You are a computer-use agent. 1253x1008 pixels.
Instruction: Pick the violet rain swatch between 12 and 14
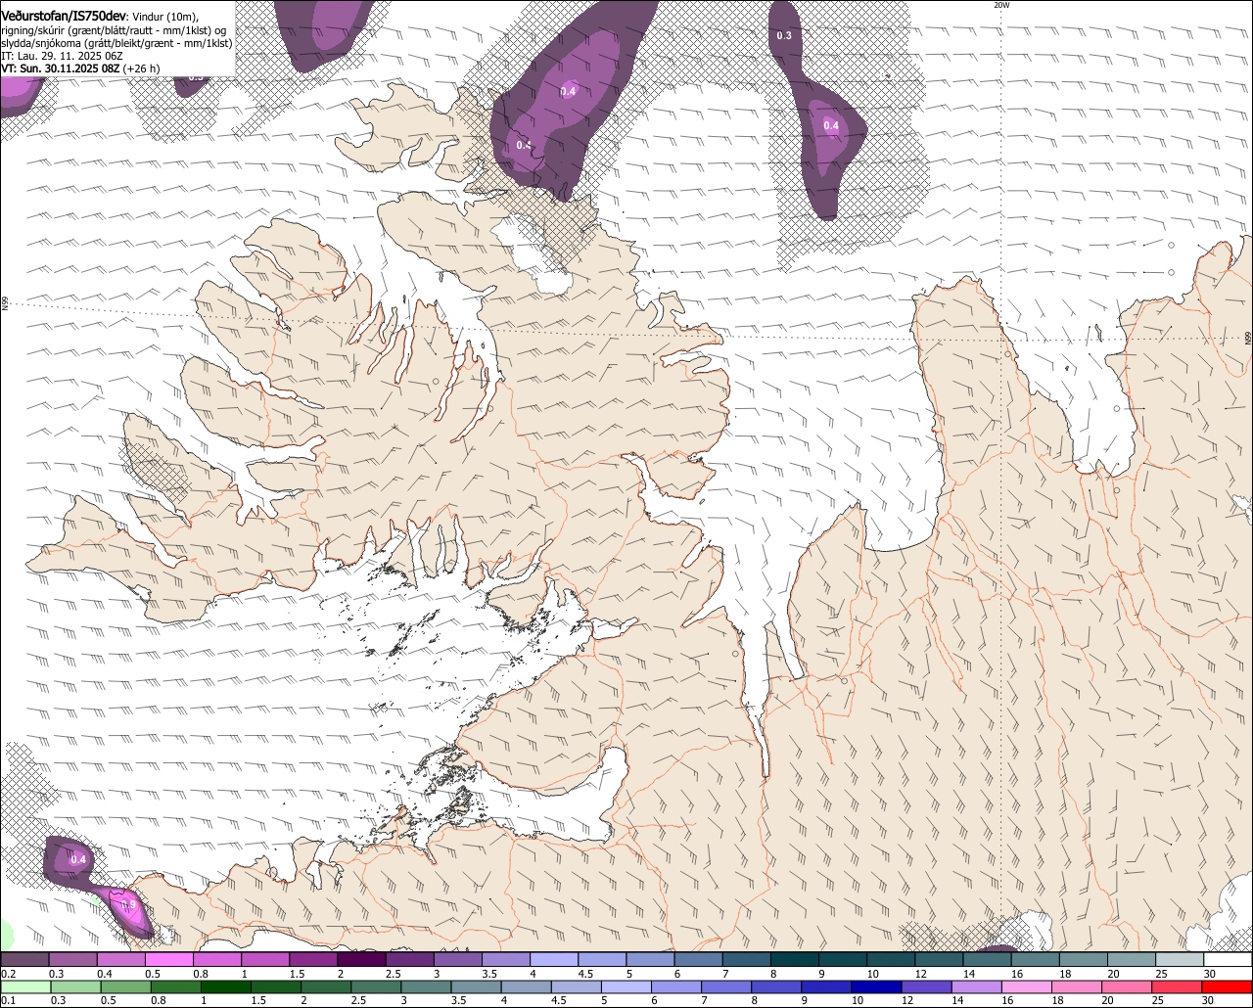[927, 987]
